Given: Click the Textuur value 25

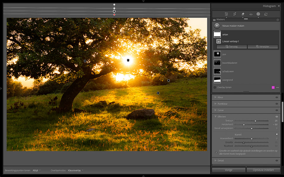Looking at the screenshot, I should coord(276,121).
